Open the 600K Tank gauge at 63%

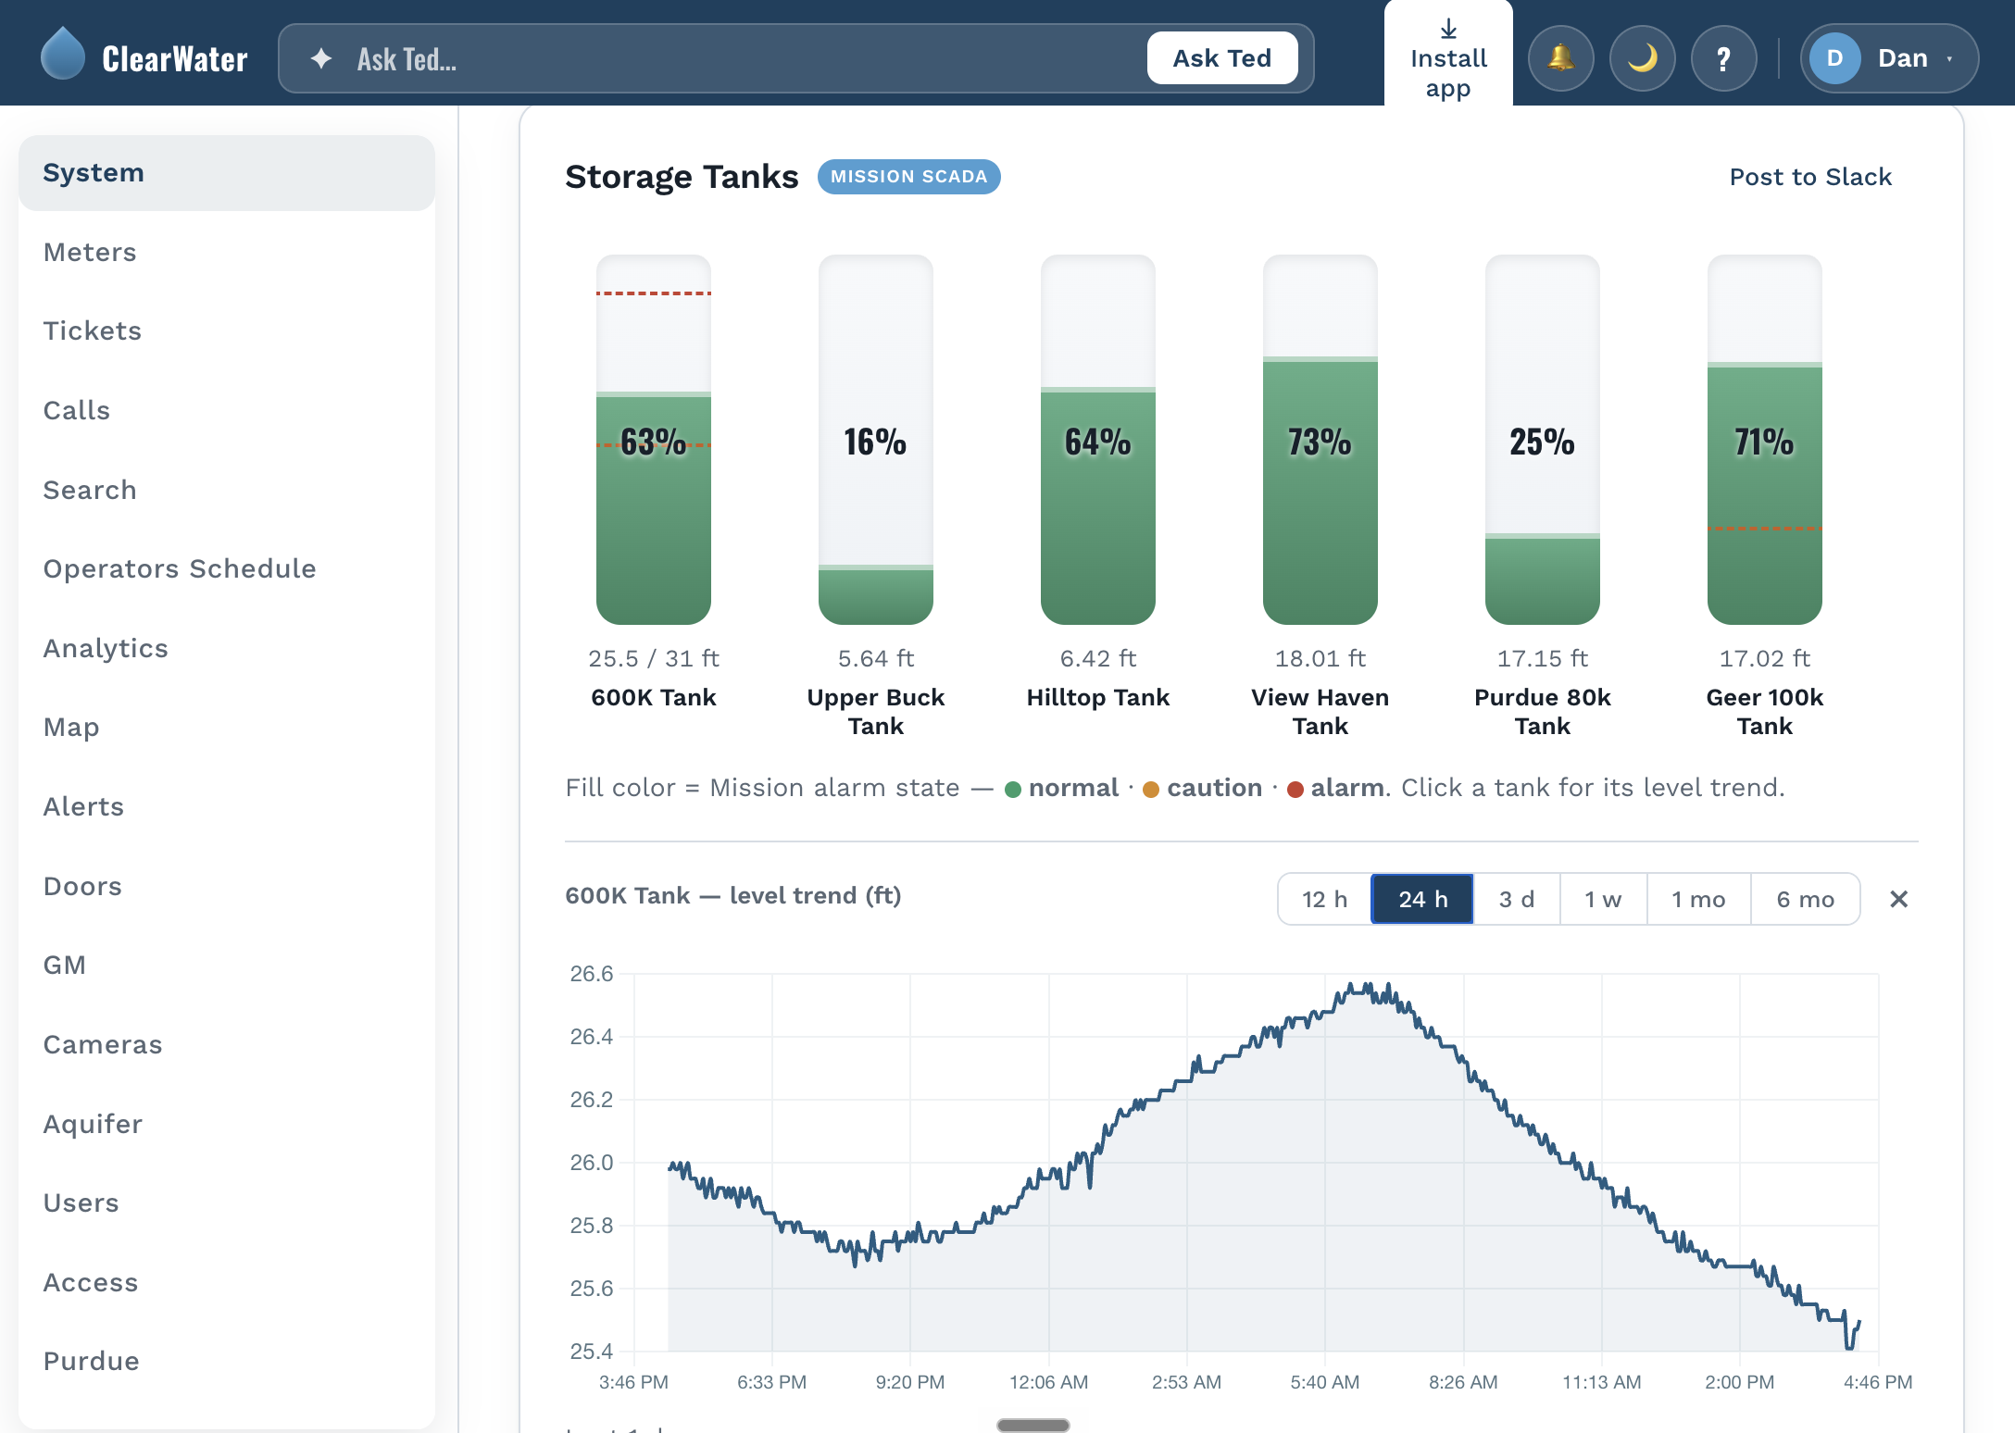[654, 440]
